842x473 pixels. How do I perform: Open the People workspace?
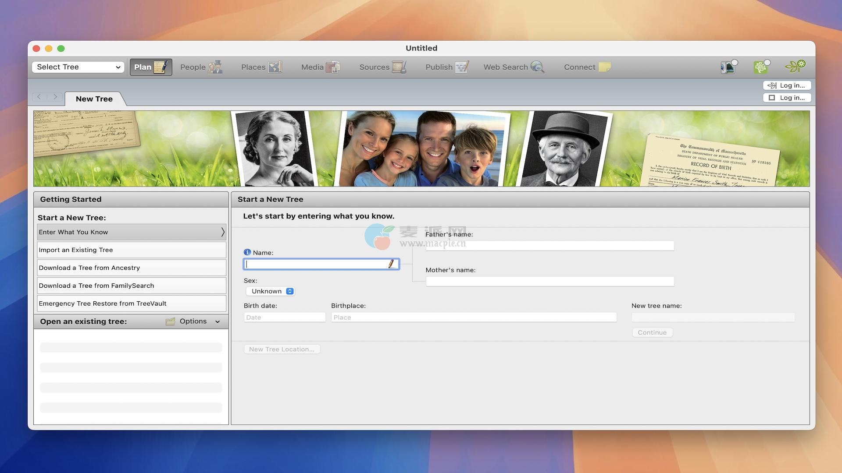201,67
